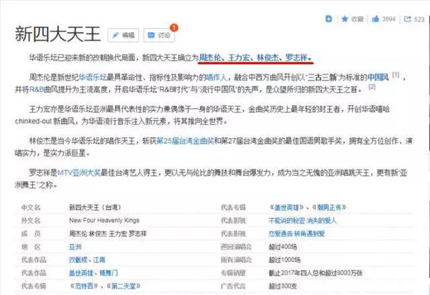Click the add-page icon at top right
Viewport: 430px width, 295px height.
coord(329,19)
